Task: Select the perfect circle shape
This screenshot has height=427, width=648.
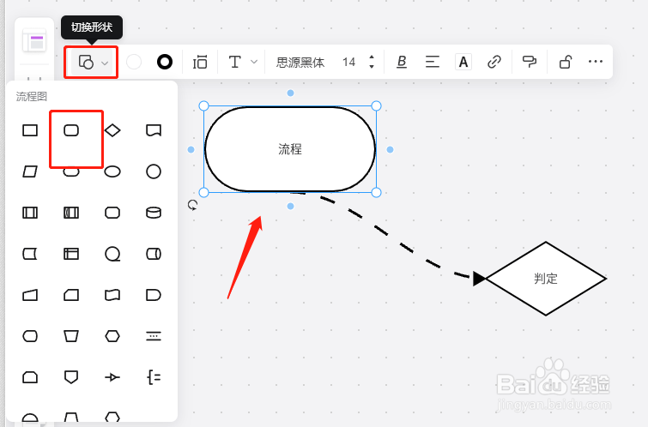Action: pyautogui.click(x=154, y=171)
